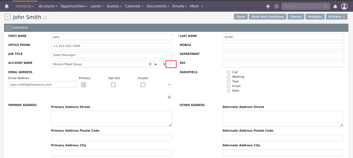Open the Accounts menu

[x=48, y=6]
